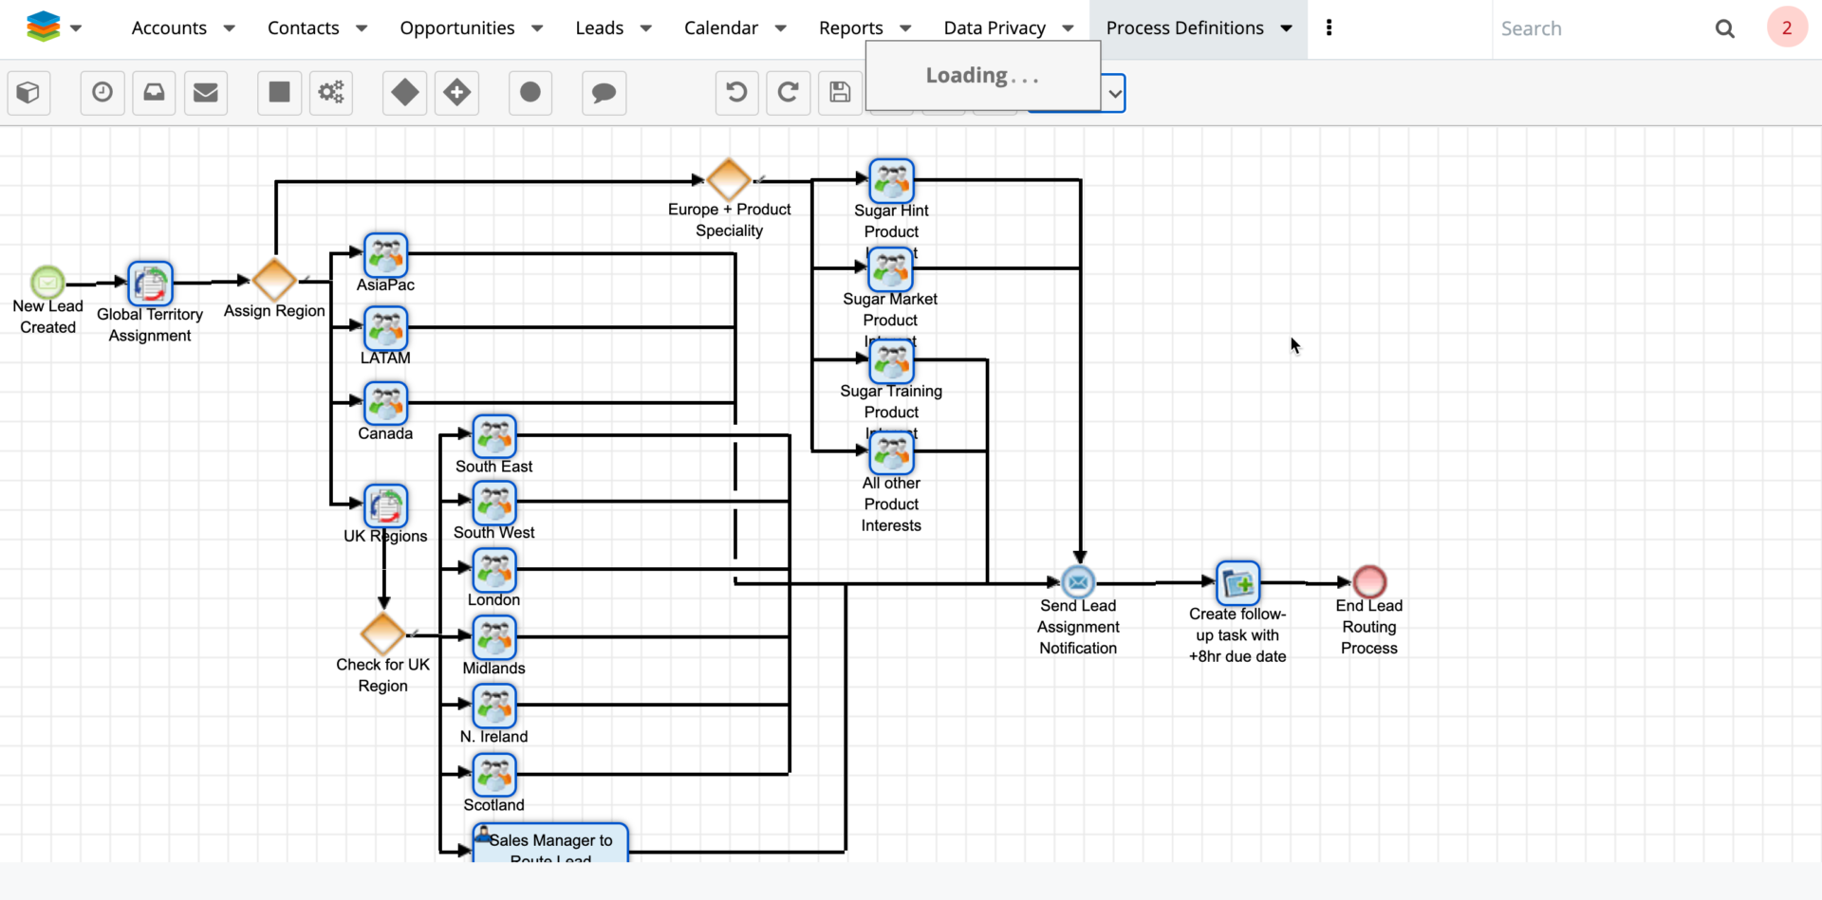Select the UK Regions business rule node
1822x900 pixels.
[x=385, y=505]
